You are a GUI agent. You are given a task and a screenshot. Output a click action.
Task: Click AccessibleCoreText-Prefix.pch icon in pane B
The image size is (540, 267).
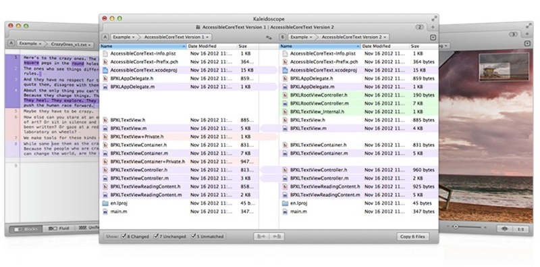(x=285, y=62)
